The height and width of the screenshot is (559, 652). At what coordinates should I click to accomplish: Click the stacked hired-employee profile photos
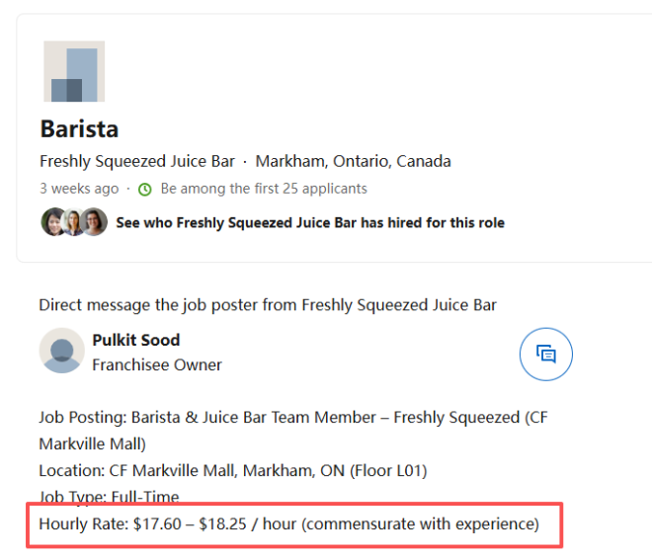(74, 222)
